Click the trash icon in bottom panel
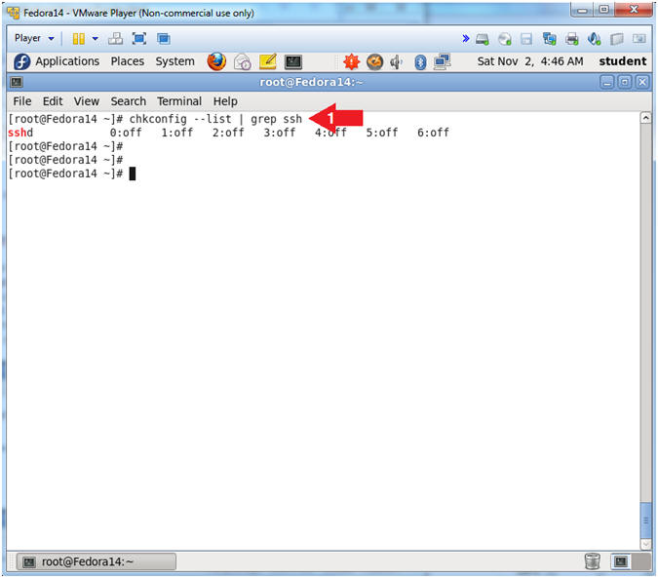This screenshot has width=658, height=578. pyautogui.click(x=592, y=561)
